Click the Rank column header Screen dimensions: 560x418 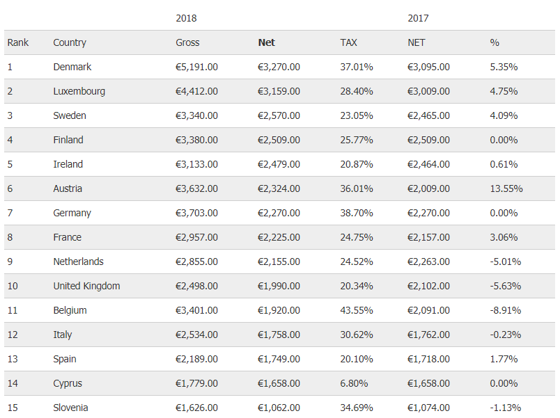pos(18,42)
